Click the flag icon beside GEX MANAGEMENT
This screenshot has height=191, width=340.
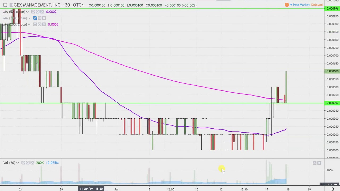click(11, 5)
